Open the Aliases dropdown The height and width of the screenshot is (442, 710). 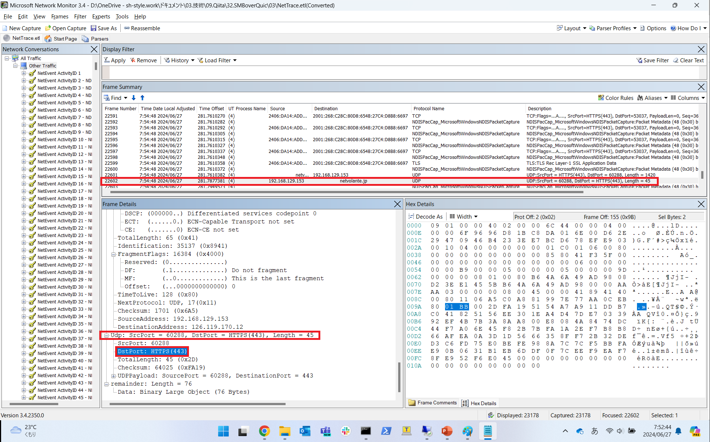pyautogui.click(x=652, y=98)
